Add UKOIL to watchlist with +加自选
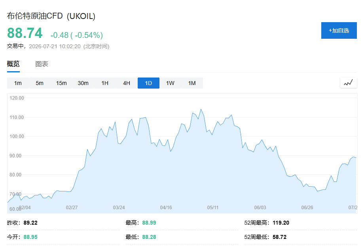The image size is (364, 246). (339, 30)
